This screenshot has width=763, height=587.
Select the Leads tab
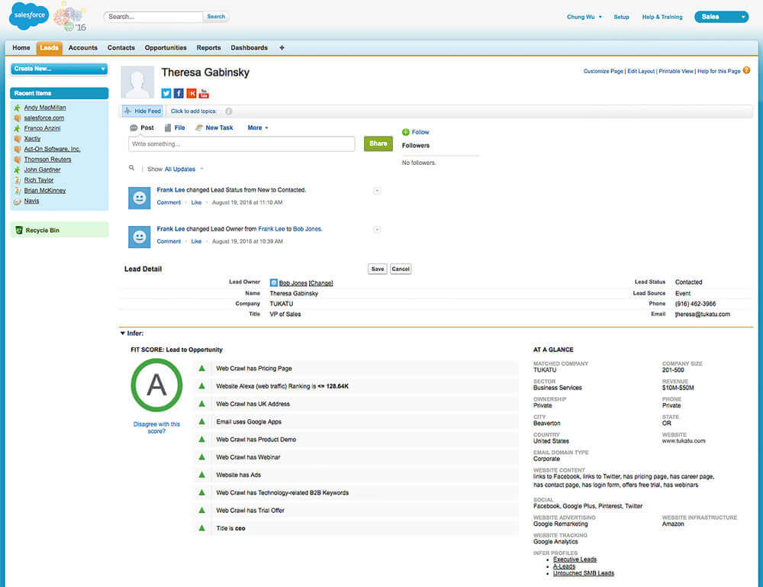point(49,47)
